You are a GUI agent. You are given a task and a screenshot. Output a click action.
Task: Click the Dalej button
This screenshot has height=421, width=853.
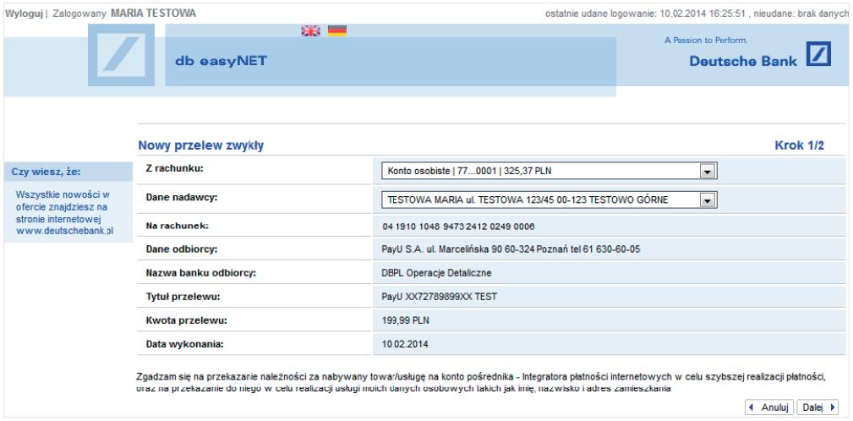tap(817, 407)
